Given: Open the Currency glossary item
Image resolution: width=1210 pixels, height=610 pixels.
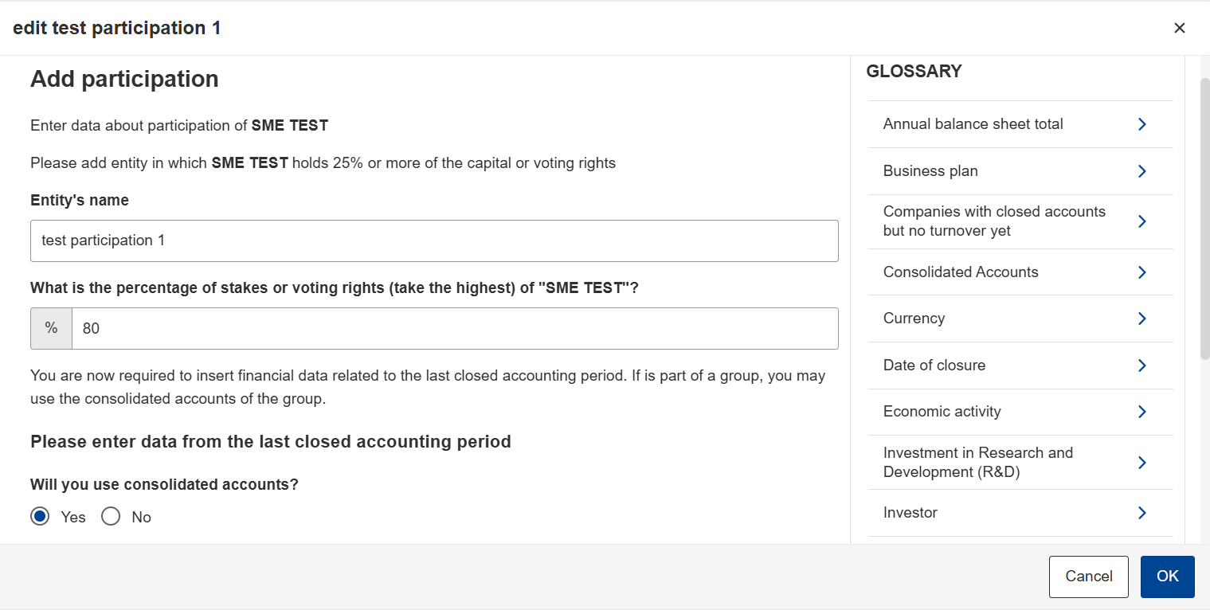Looking at the screenshot, I should tap(1020, 319).
